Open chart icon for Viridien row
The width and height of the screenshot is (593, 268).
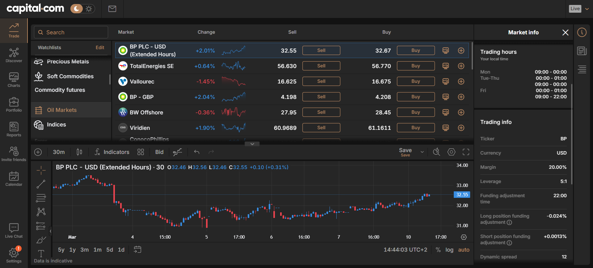click(x=446, y=128)
